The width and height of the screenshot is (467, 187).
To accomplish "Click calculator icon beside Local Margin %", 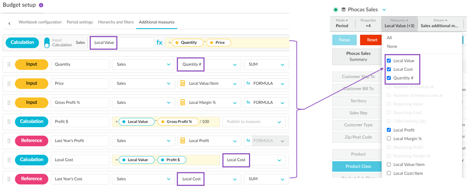I will coord(183,102).
